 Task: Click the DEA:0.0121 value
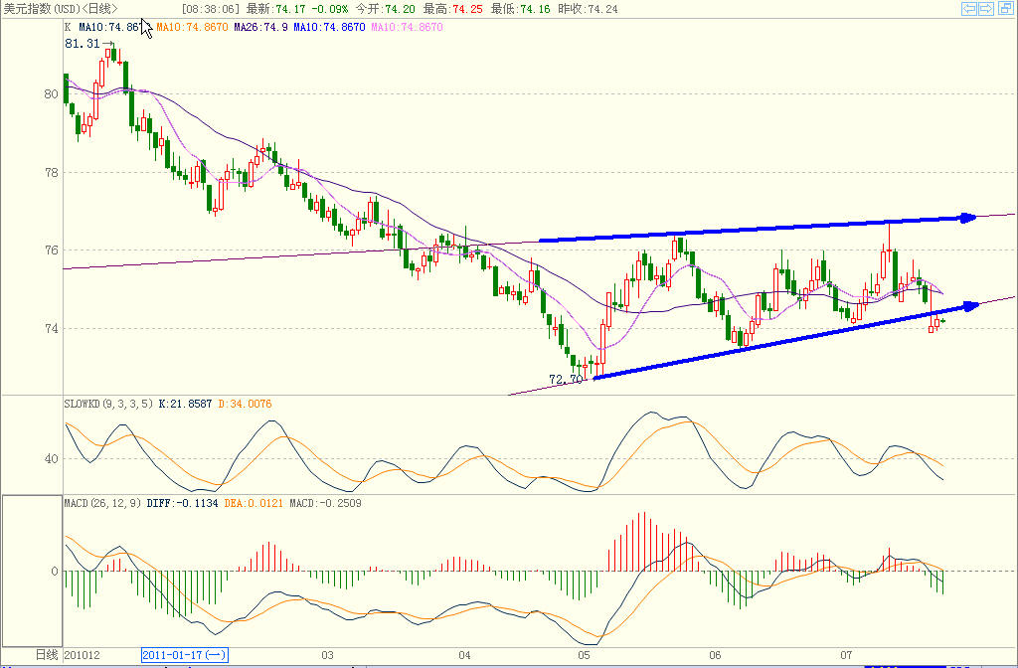pos(254,503)
